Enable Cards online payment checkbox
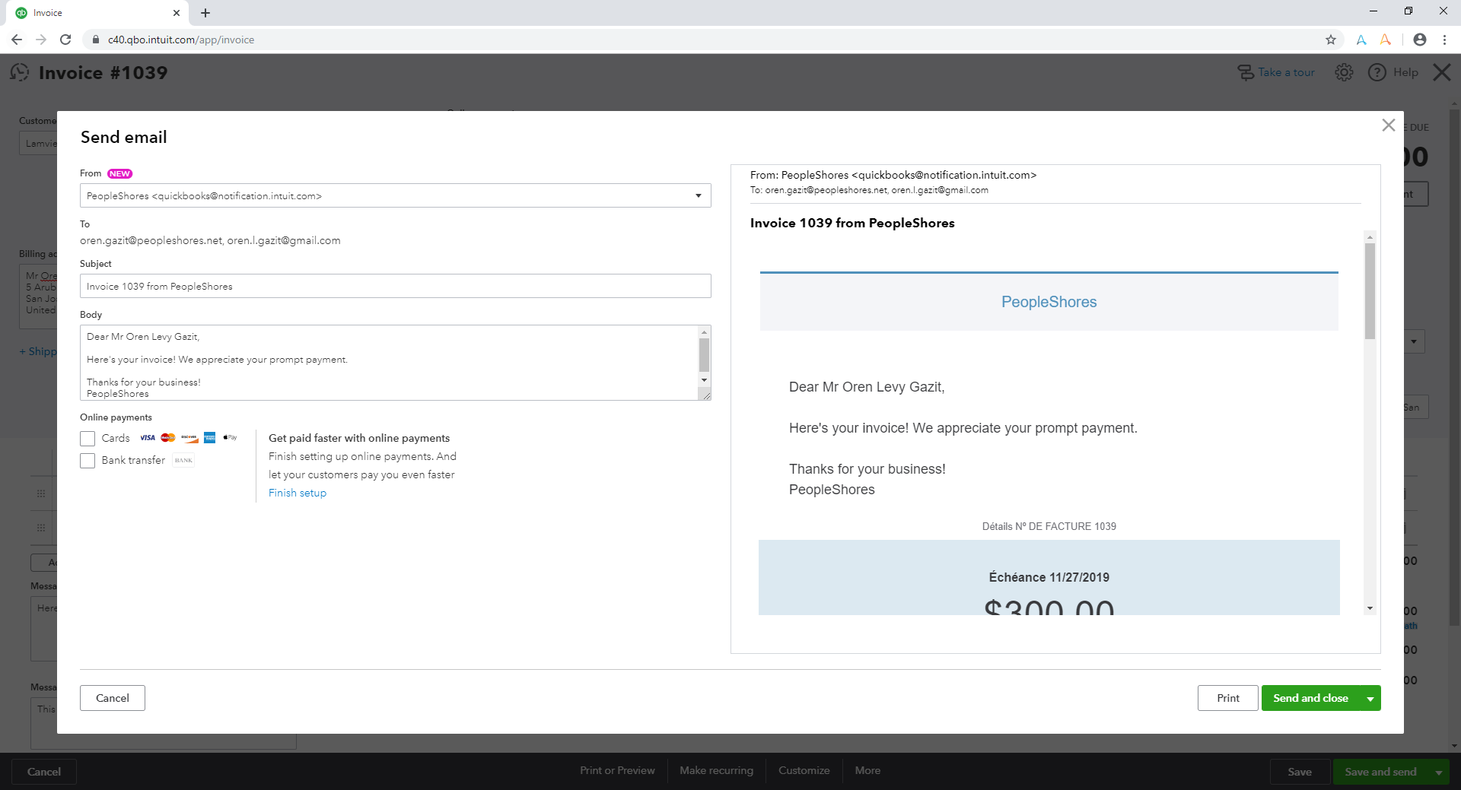 click(x=88, y=439)
